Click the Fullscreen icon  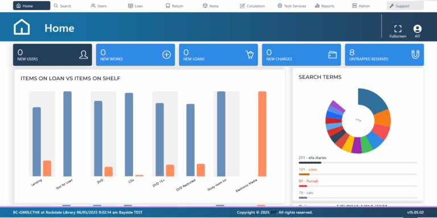coord(398,29)
